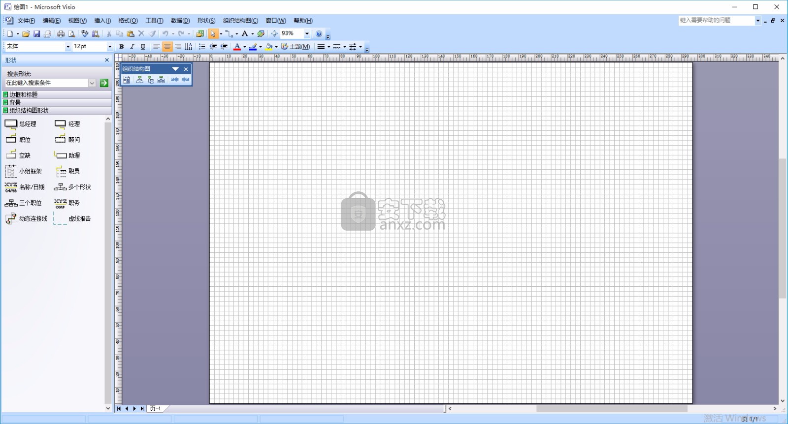Click the green search shapes arrow
The width and height of the screenshot is (788, 424).
coord(104,83)
